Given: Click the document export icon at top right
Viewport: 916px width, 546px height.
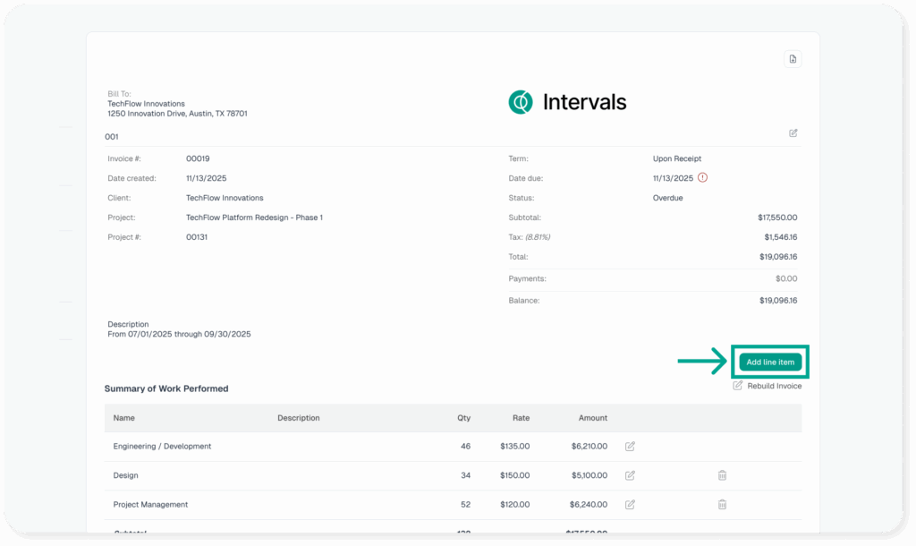Looking at the screenshot, I should (x=793, y=59).
